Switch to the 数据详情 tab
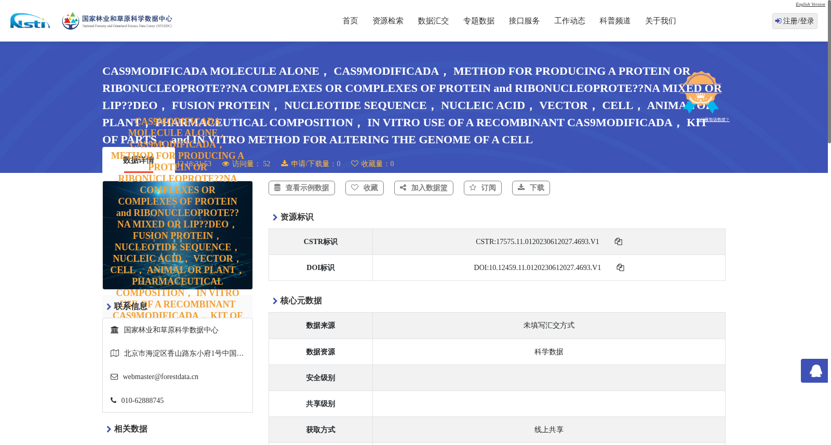 click(139, 160)
